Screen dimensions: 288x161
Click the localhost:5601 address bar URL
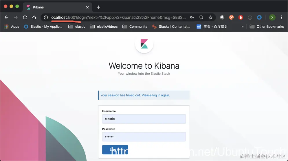[x=118, y=17]
